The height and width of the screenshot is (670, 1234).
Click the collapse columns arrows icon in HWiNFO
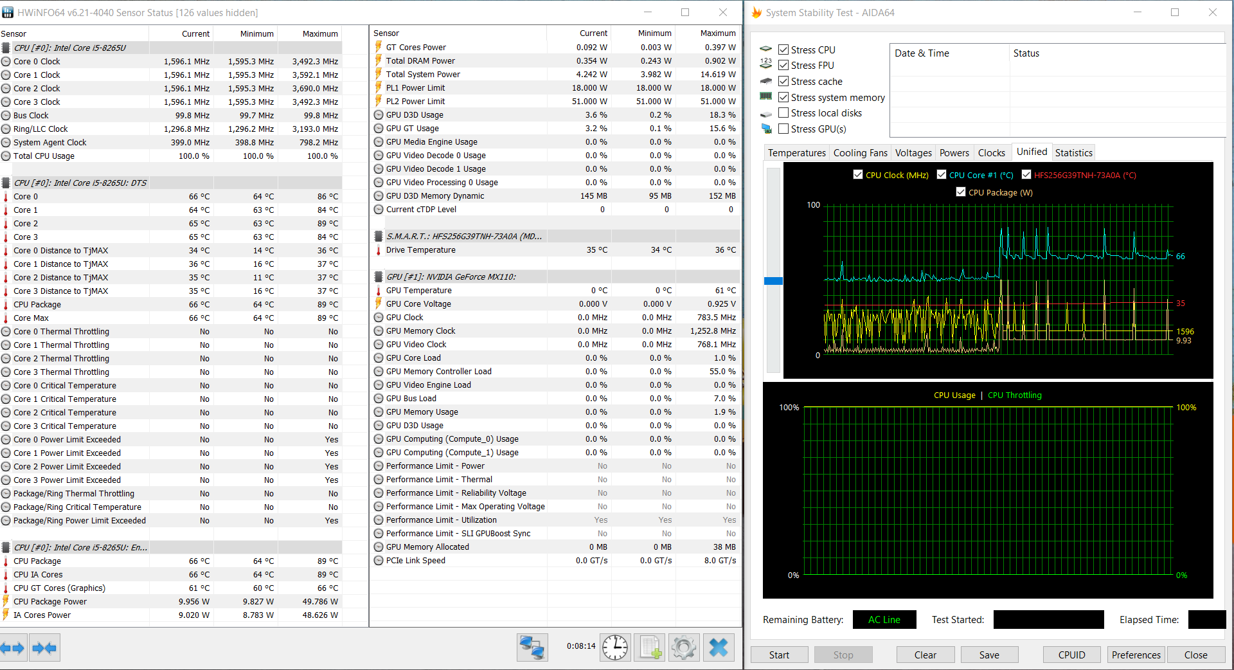click(x=44, y=647)
